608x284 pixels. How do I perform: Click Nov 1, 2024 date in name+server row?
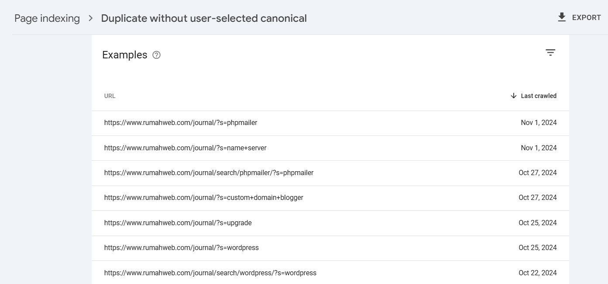(539, 148)
